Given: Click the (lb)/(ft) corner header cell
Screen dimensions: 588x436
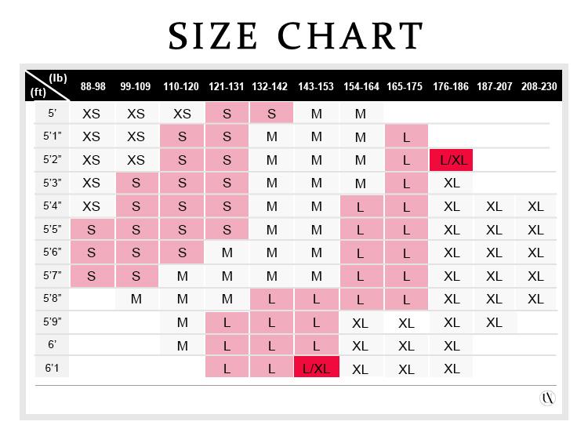Looking at the screenshot, I should tap(48, 85).
